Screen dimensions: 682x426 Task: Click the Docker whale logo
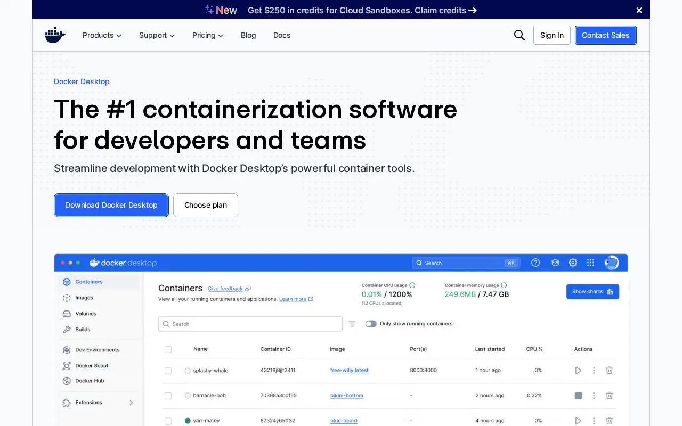(x=55, y=35)
